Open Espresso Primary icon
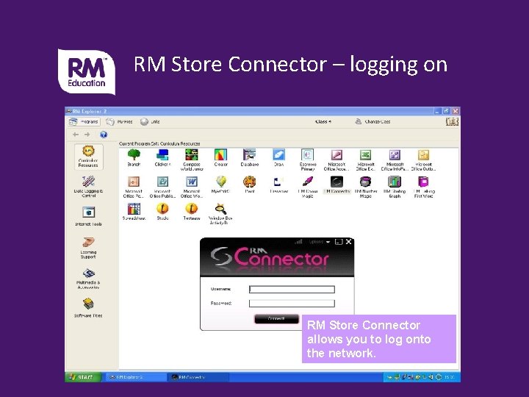This screenshot has width=529, height=397. [x=307, y=160]
